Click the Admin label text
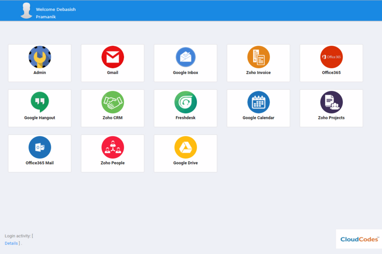382x254 pixels. [x=40, y=72]
